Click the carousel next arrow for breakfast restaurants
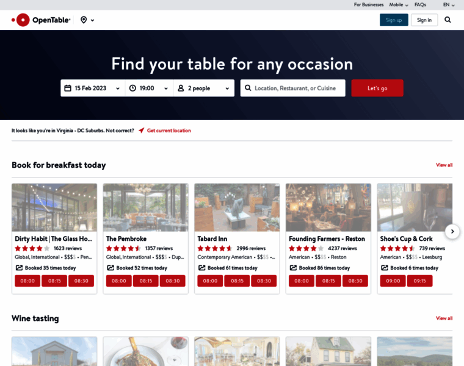Viewport: 464px width, 366px height. (x=452, y=231)
